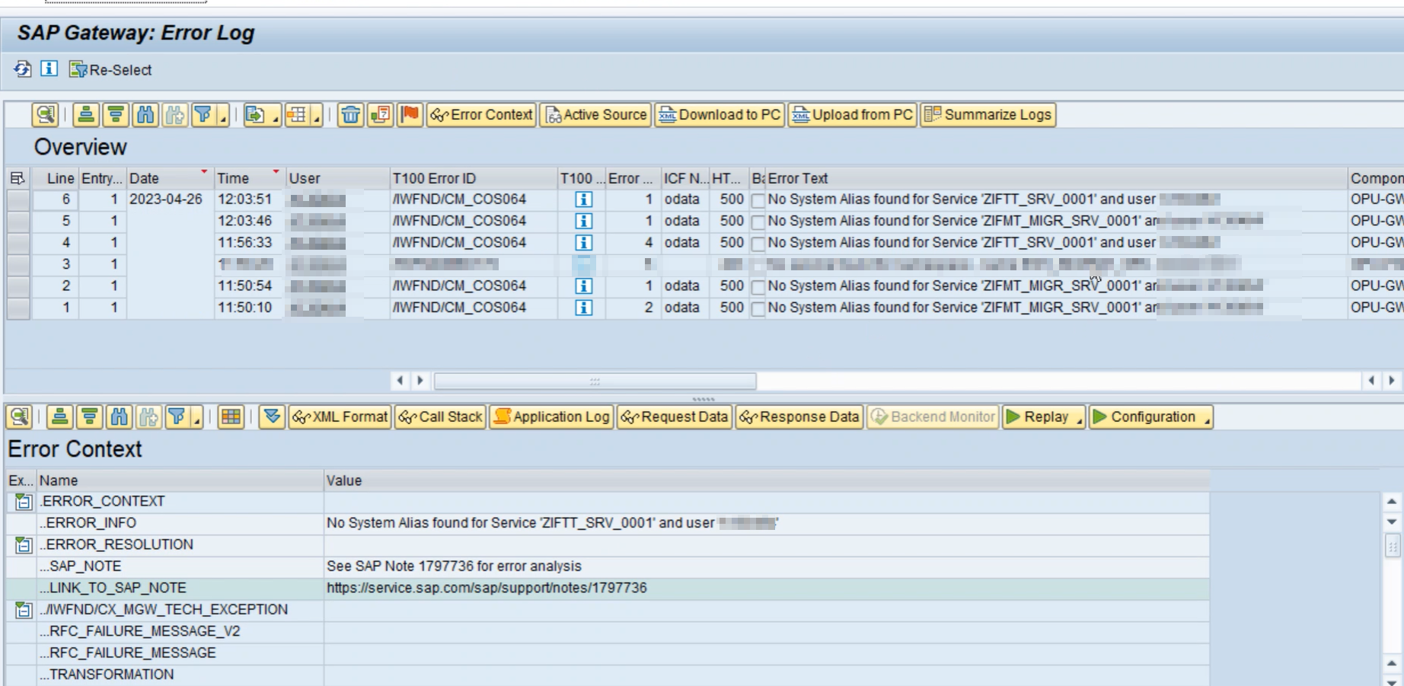Screen dimensions: 1404x686
Task: Click the red flag icon in Overview toolbar
Action: (410, 115)
